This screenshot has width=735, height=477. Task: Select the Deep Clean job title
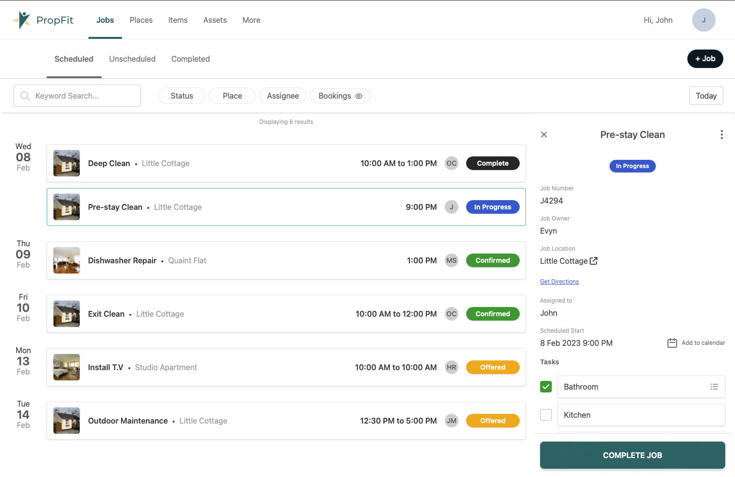click(x=109, y=163)
